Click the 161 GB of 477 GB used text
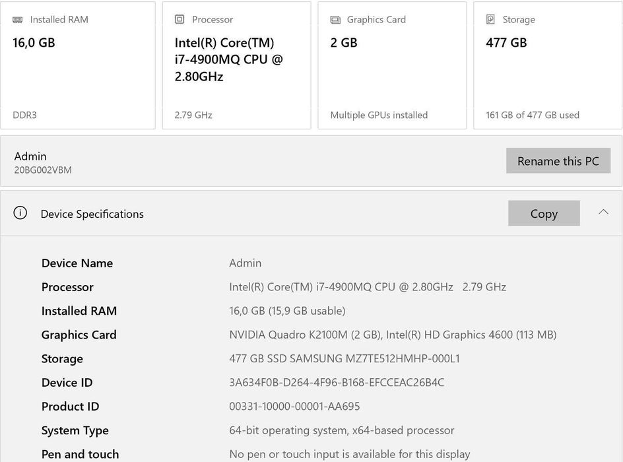623x462 pixels. click(533, 115)
